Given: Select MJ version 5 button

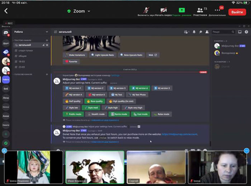Looking at the screenshot, I should pyautogui.click(x=162, y=88).
